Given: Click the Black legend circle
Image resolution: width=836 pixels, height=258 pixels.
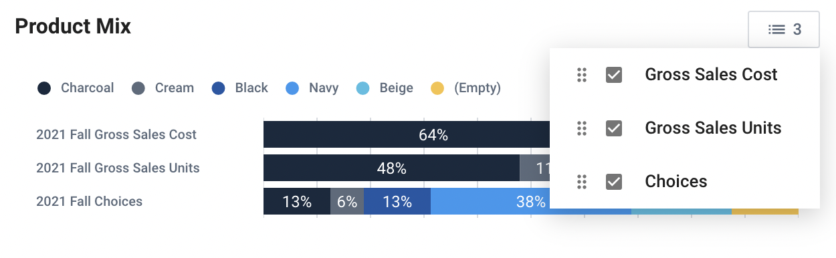Looking at the screenshot, I should click(x=219, y=88).
